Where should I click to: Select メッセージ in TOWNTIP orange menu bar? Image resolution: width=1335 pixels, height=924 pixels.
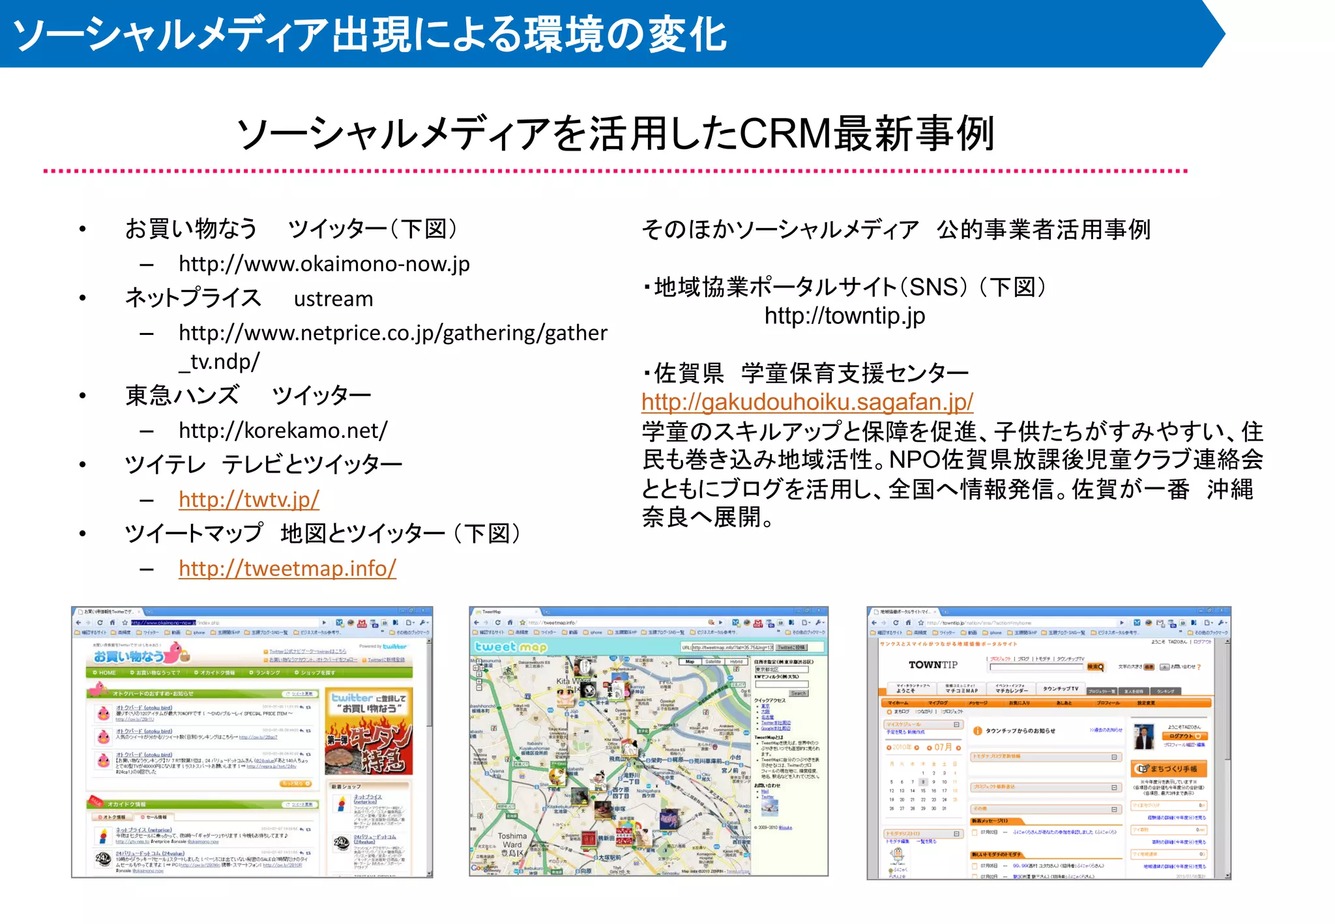(x=978, y=703)
